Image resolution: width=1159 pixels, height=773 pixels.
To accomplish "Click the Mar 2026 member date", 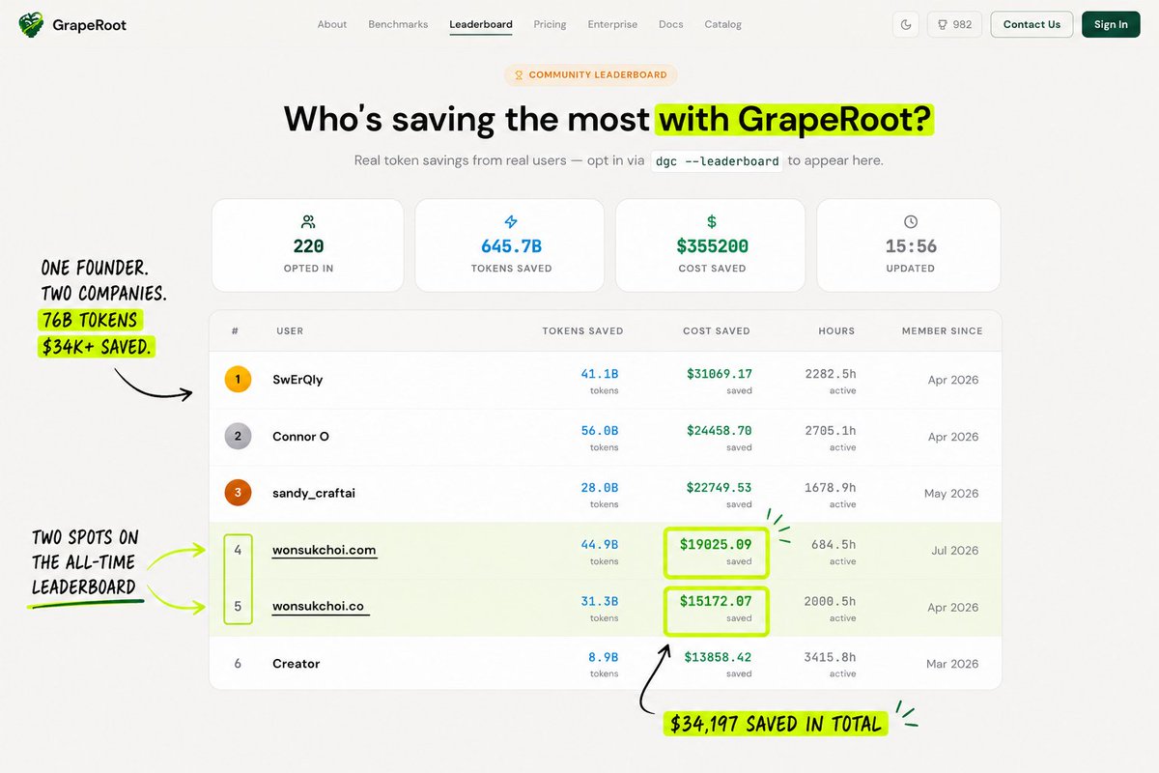I will pos(952,663).
